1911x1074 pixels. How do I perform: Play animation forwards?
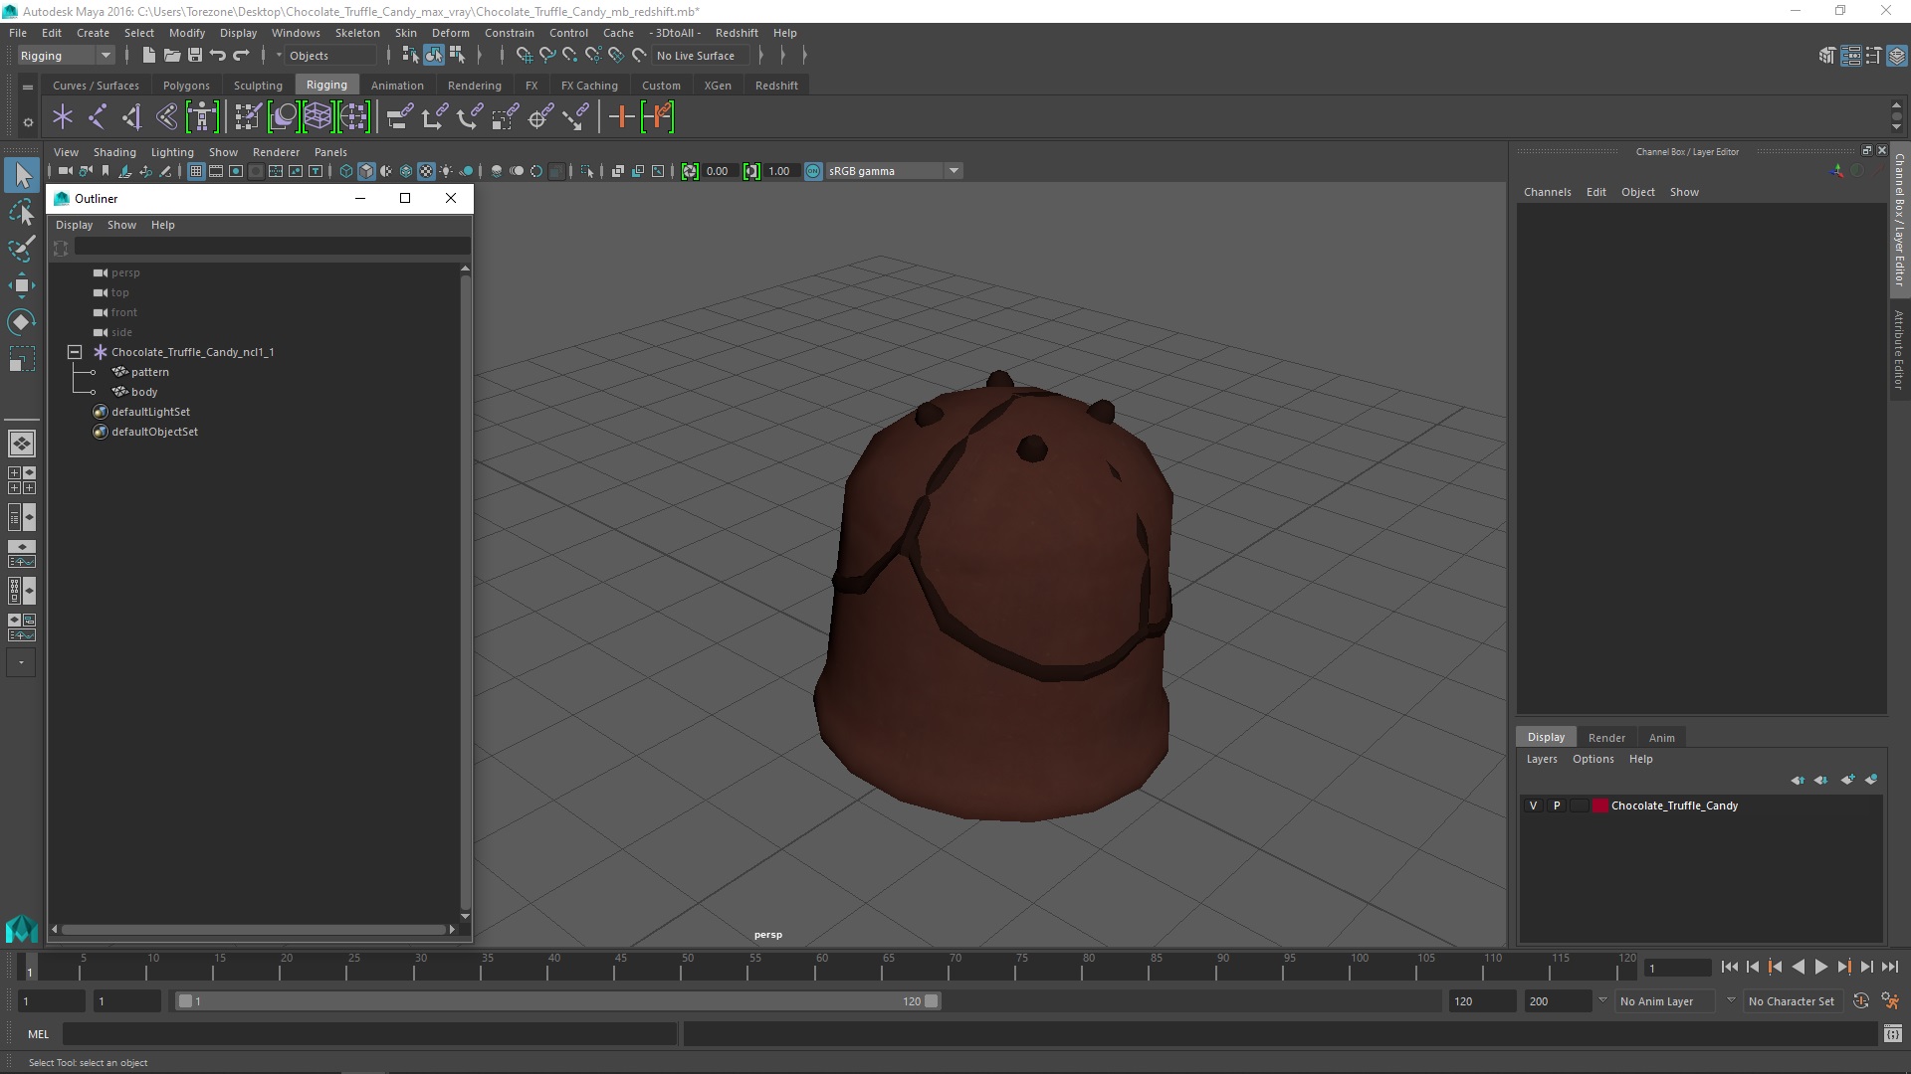click(1820, 967)
